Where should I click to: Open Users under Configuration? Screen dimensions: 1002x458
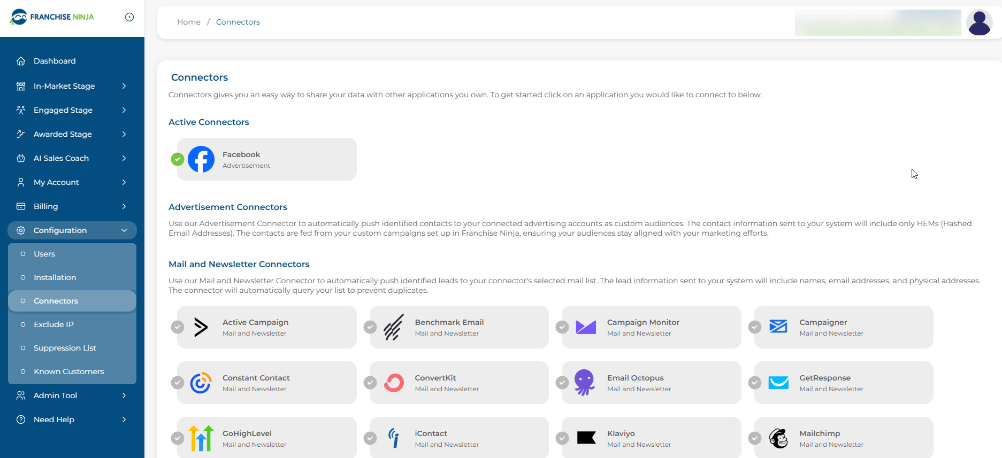pos(72,254)
